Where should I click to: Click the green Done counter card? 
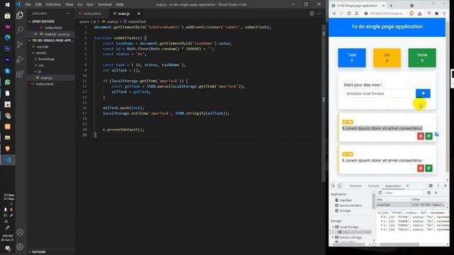click(x=422, y=58)
